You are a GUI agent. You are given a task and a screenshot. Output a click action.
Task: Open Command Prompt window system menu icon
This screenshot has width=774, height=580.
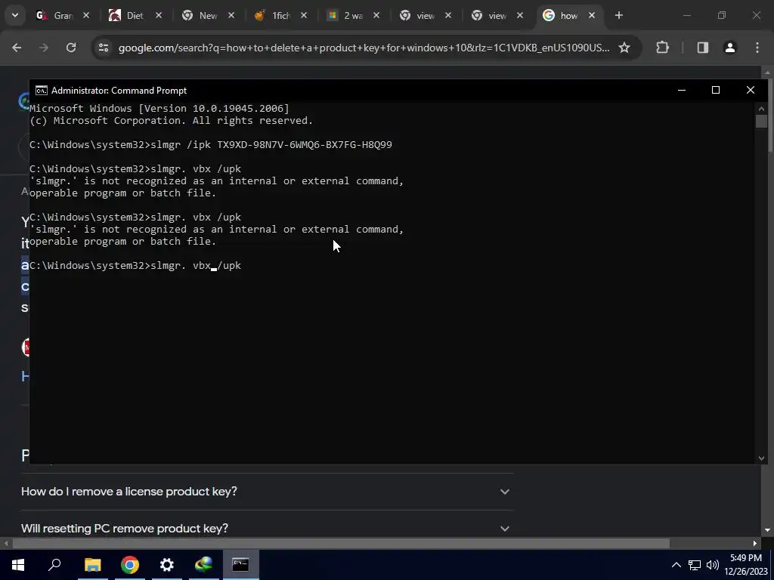pos(42,91)
